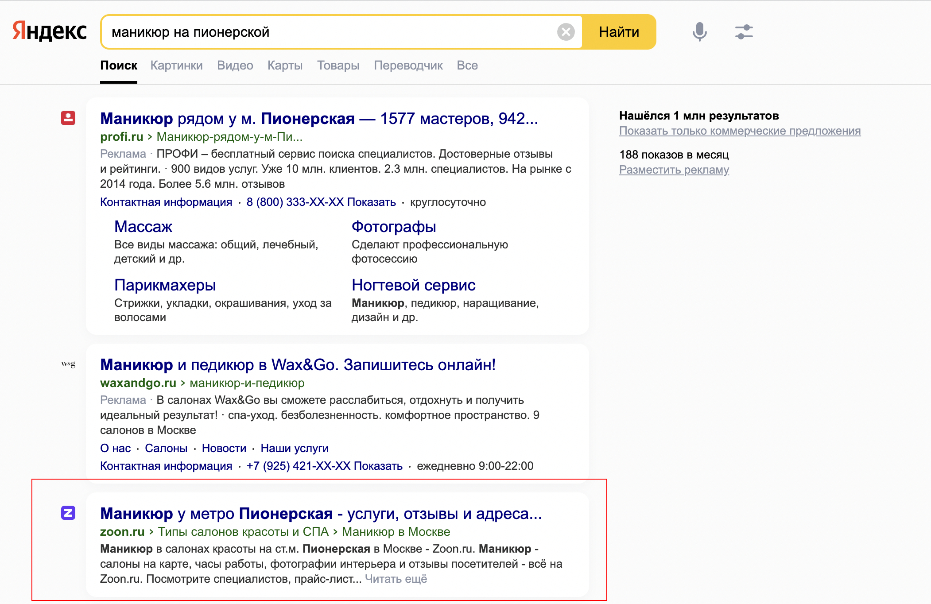Image resolution: width=931 pixels, height=604 pixels.
Task: Click the zoon.ru domain link
Action: (x=122, y=532)
